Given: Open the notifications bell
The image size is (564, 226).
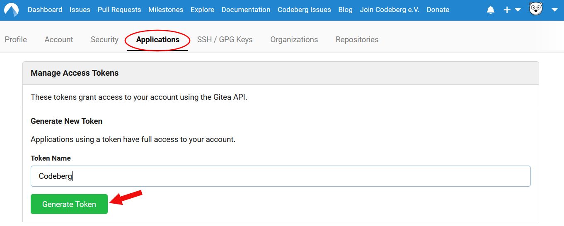Looking at the screenshot, I should coord(491,10).
